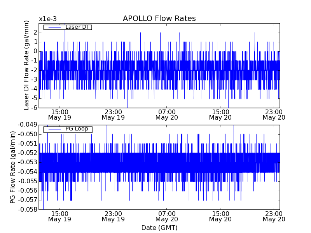Viewport: 311px width, 233px height.
Task: Select 23:00 May 19 tick on PG plot
Action: 113,216
